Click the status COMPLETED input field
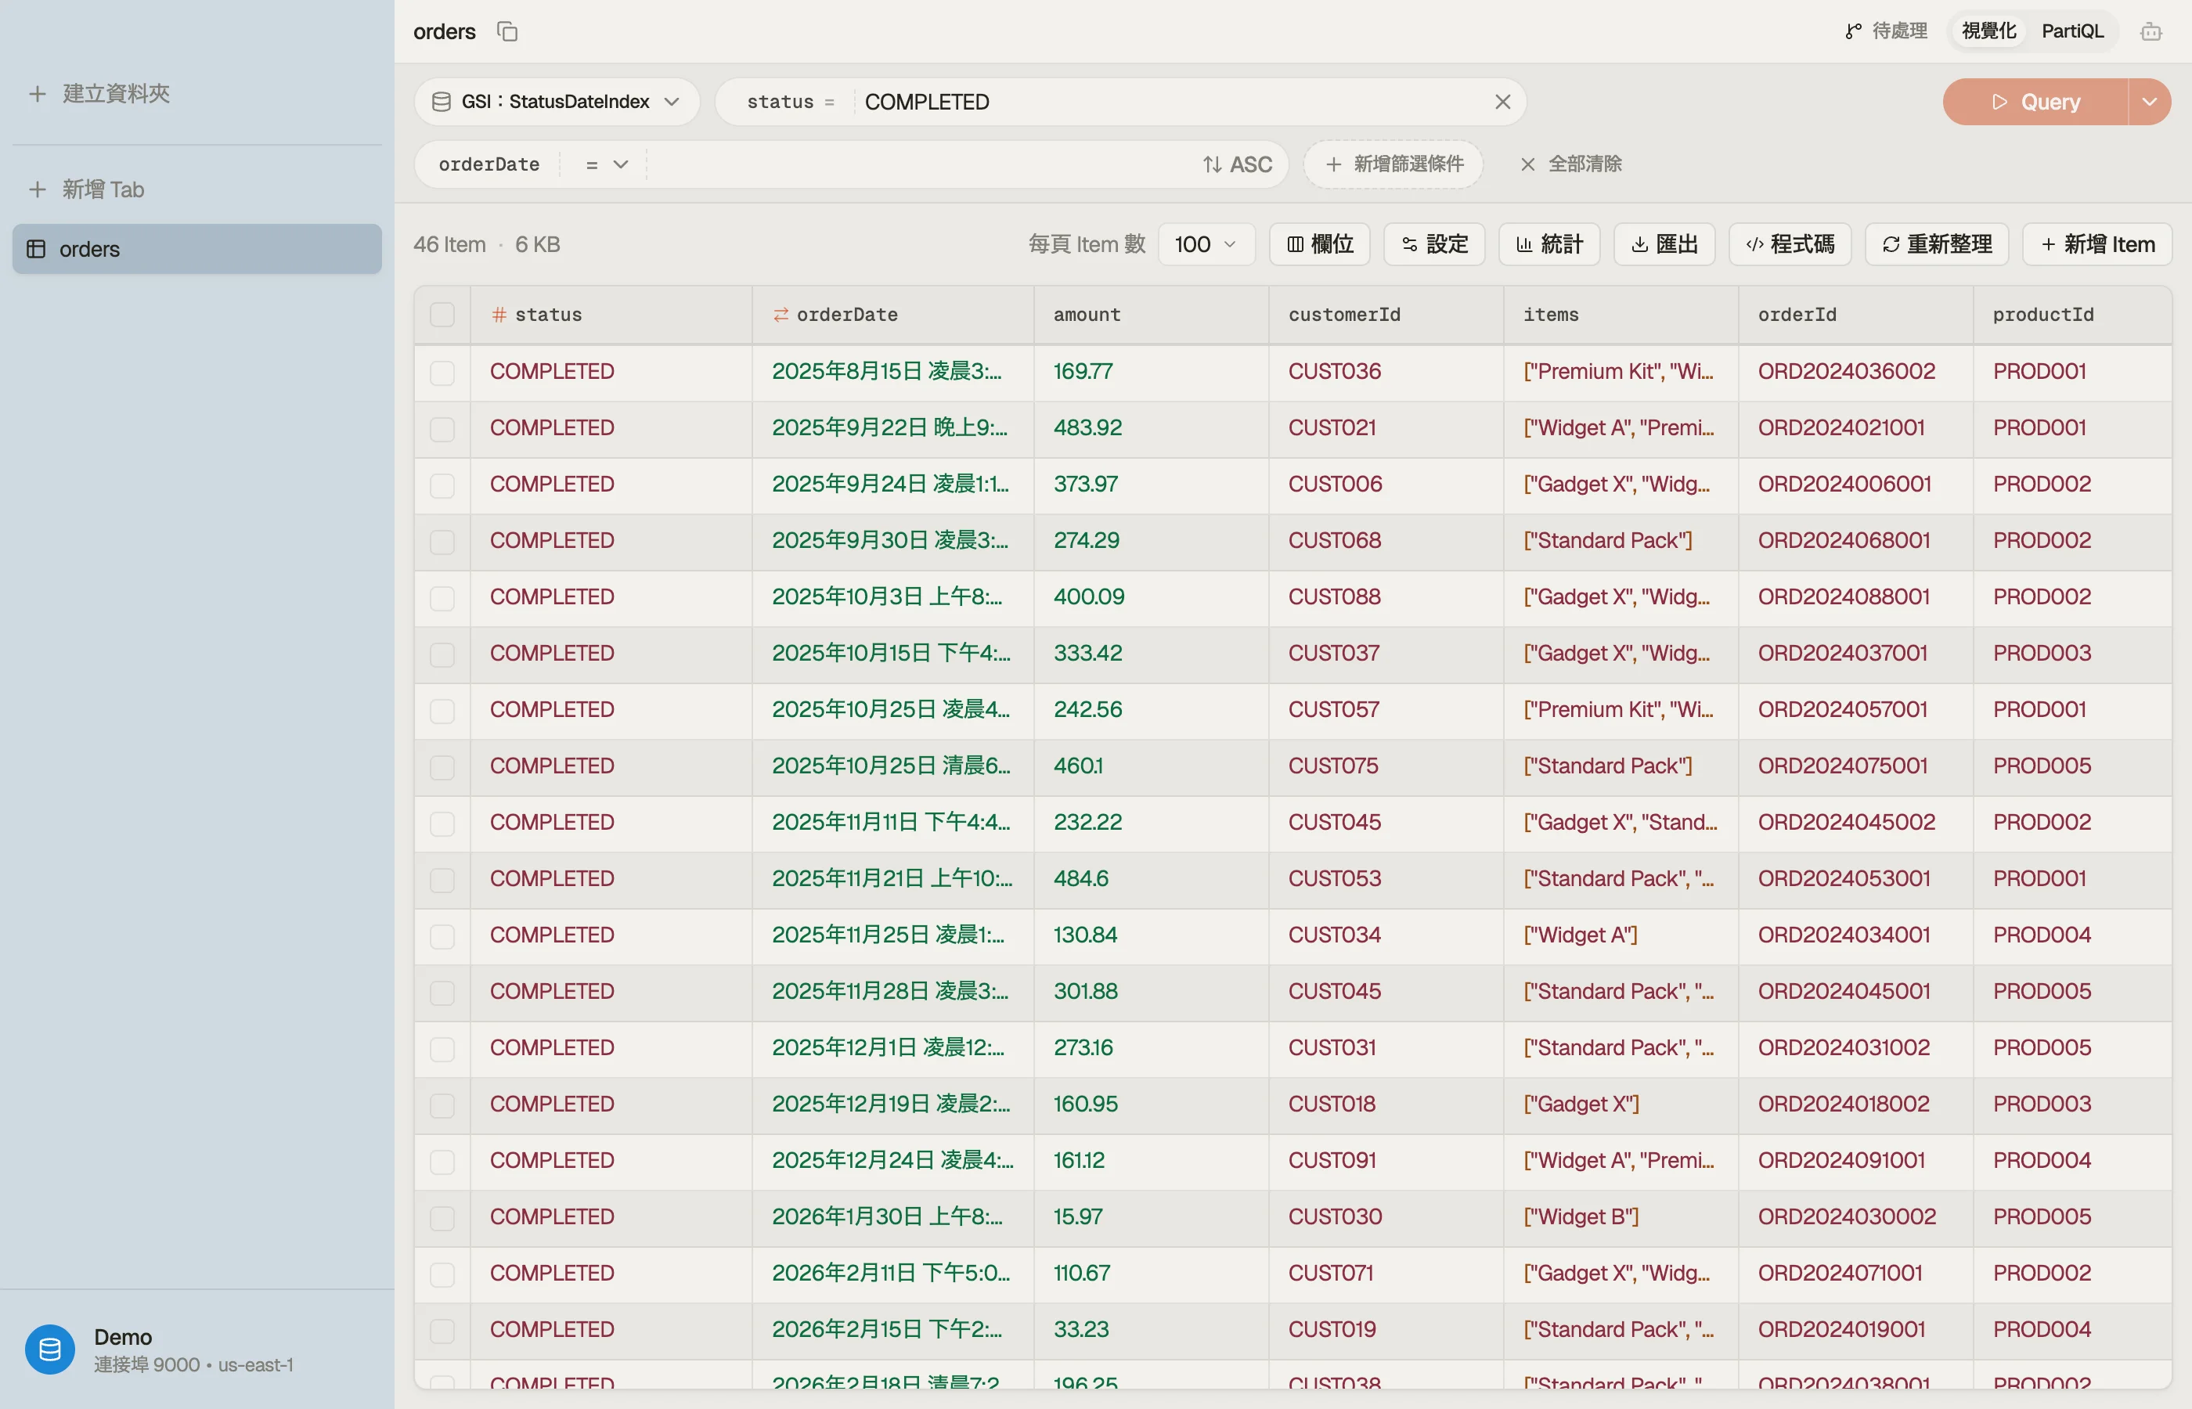Image resolution: width=2192 pixels, height=1409 pixels. pos(1171,102)
